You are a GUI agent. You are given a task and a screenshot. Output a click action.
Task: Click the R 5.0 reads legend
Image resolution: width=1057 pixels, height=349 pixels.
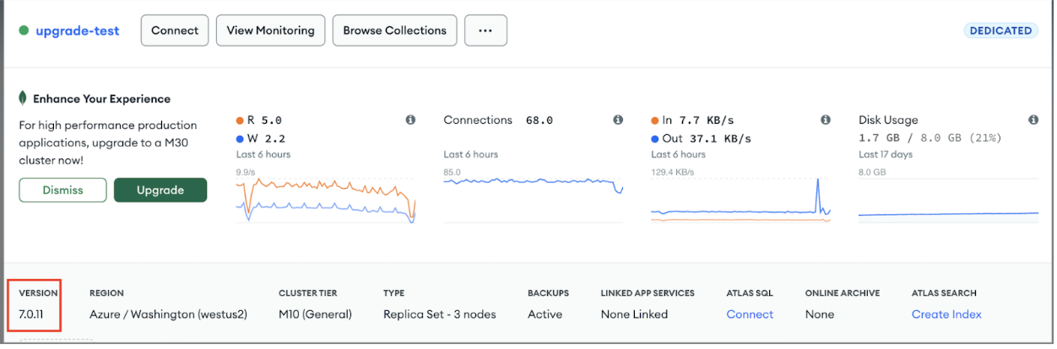click(259, 120)
